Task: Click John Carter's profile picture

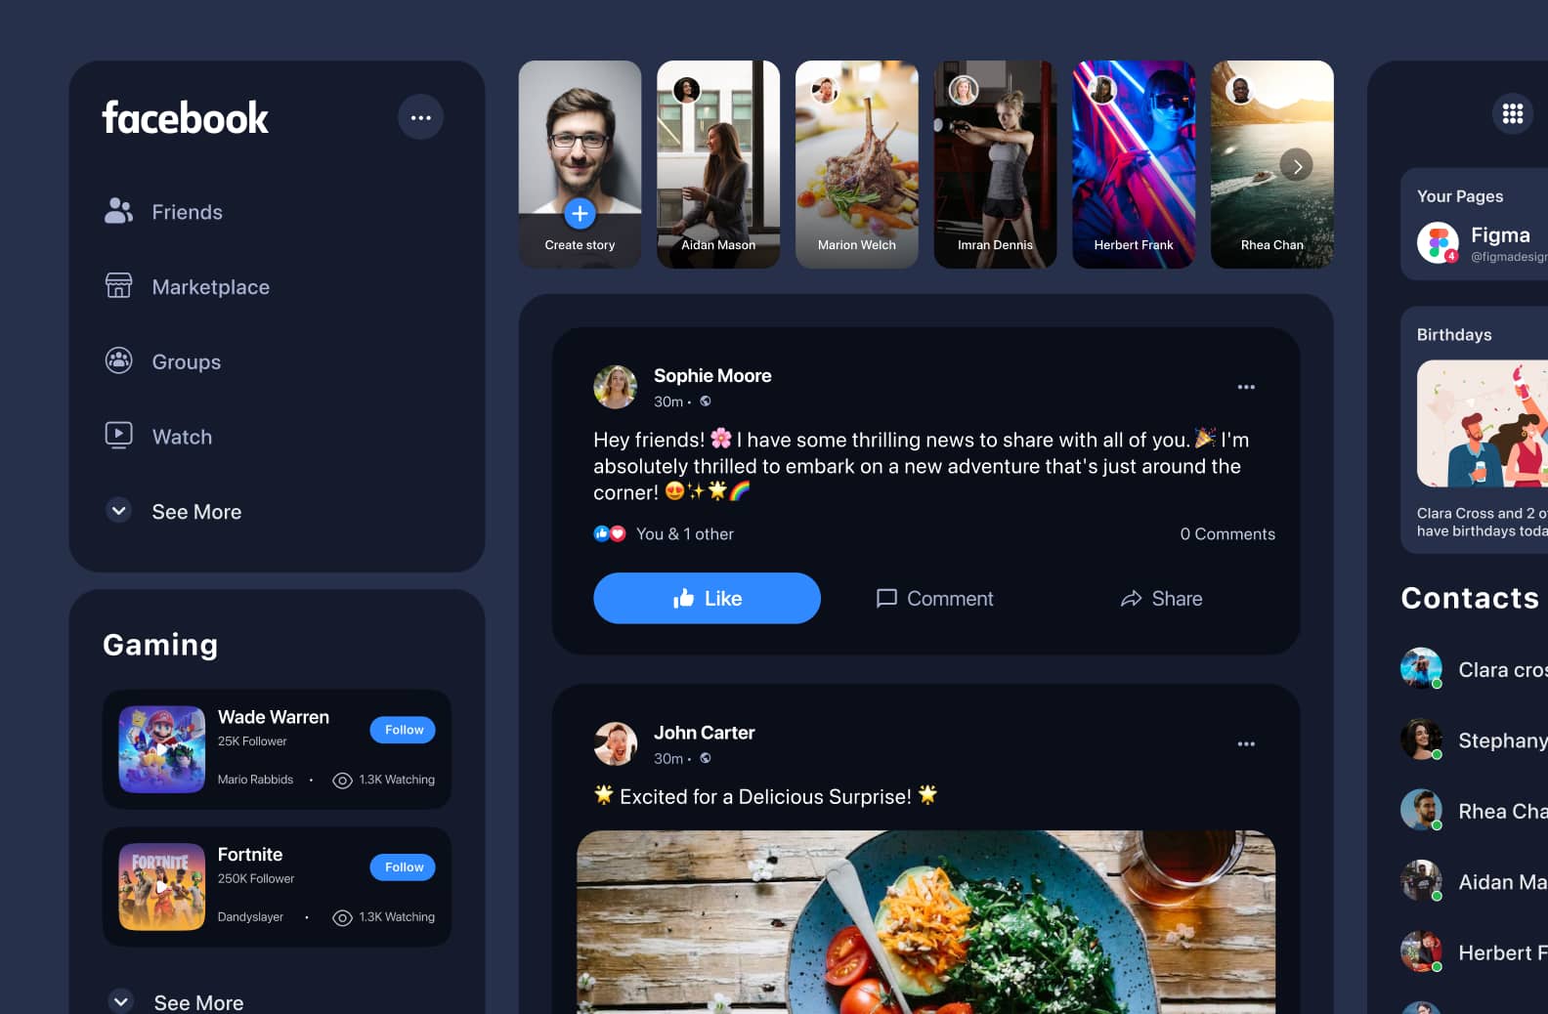Action: tap(616, 743)
